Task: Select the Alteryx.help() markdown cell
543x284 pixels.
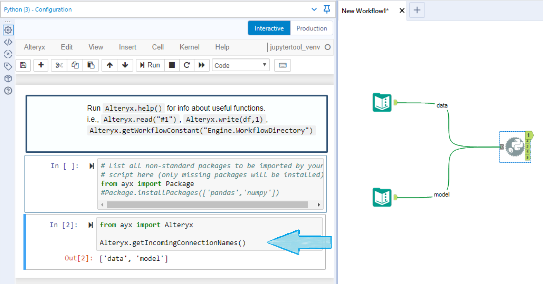Action: pyautogui.click(x=177, y=124)
